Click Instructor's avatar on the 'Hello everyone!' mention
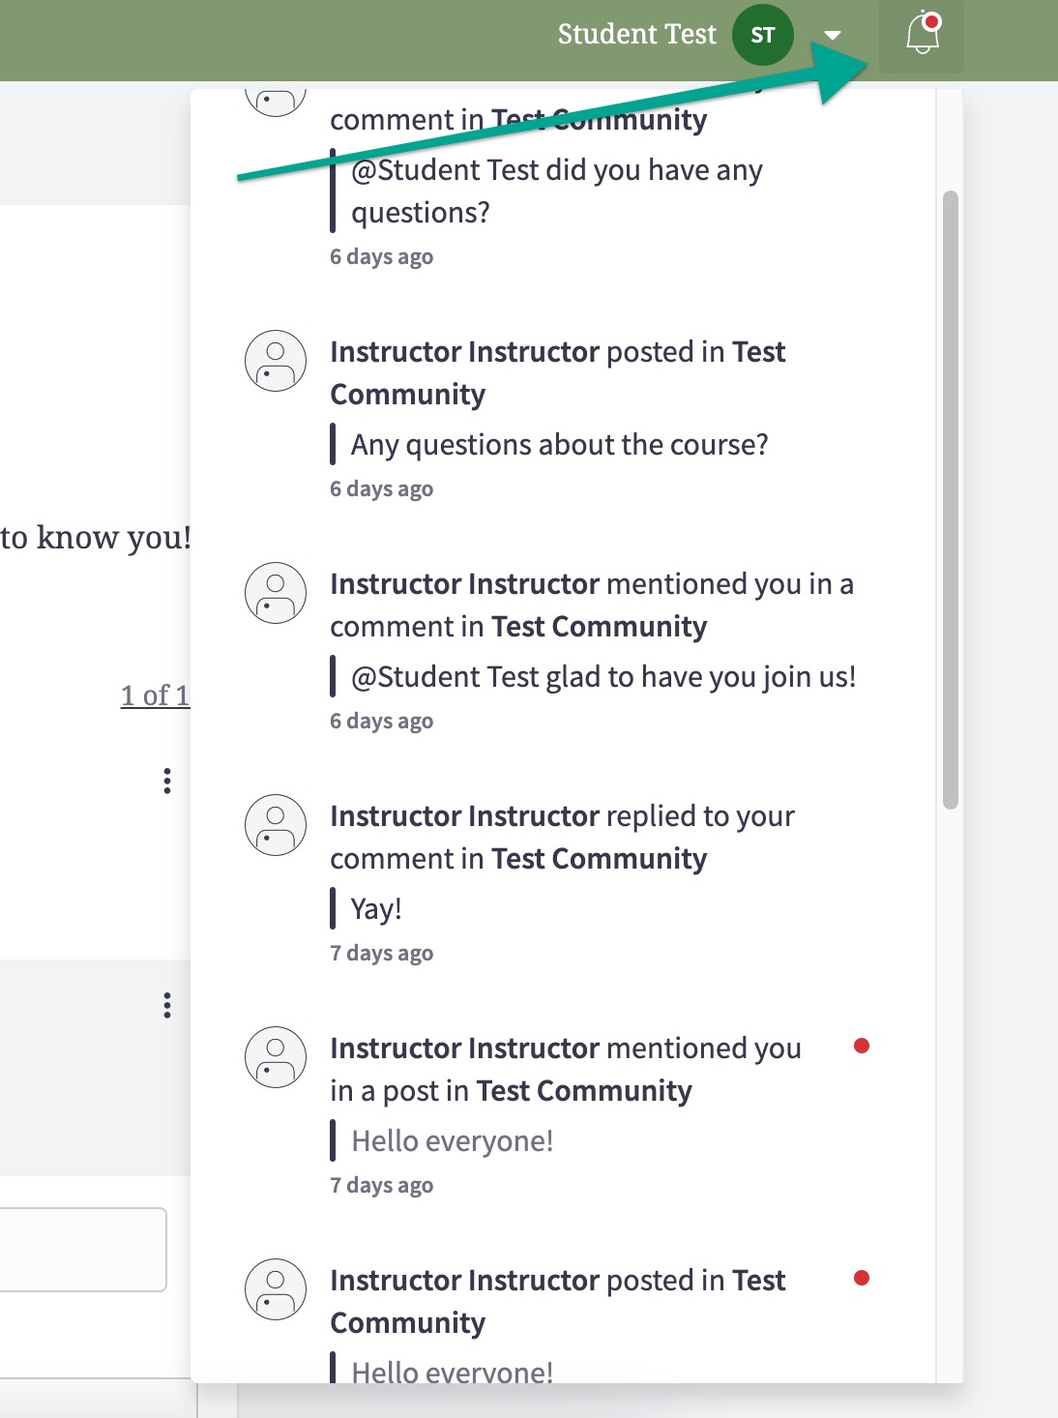 click(x=275, y=1058)
